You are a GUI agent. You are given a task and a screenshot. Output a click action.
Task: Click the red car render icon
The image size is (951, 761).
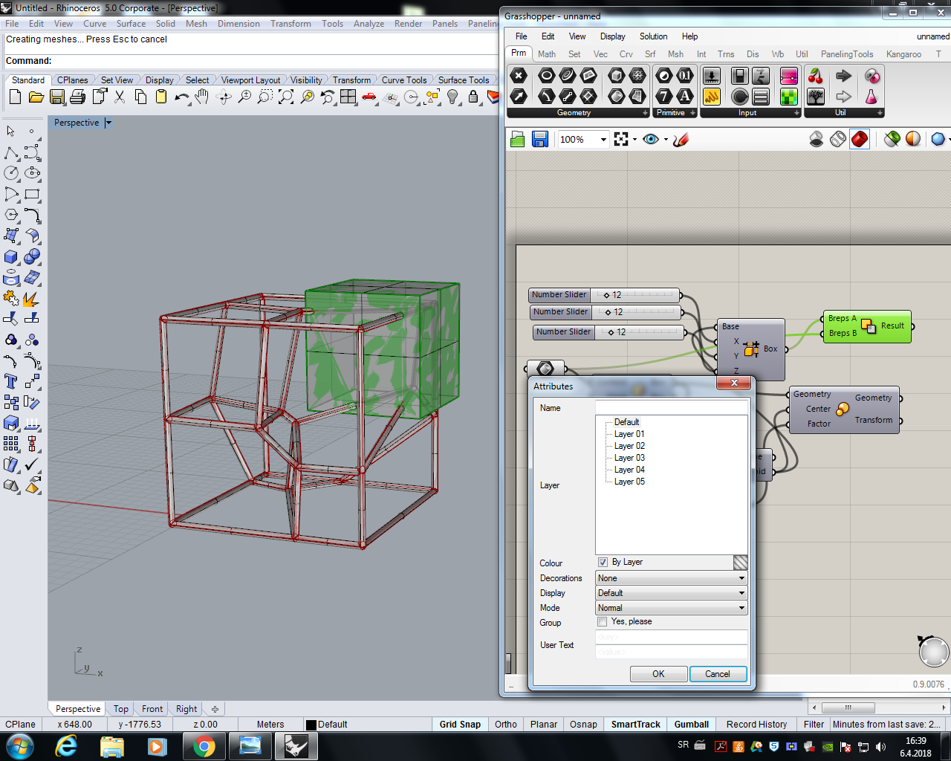pos(369,97)
